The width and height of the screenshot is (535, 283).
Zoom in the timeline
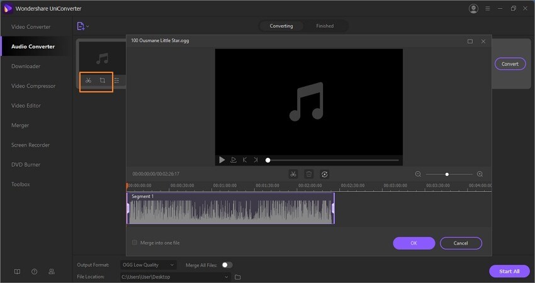(480, 174)
